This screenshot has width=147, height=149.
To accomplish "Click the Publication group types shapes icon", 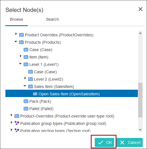I will pyautogui.click(x=17, y=123).
